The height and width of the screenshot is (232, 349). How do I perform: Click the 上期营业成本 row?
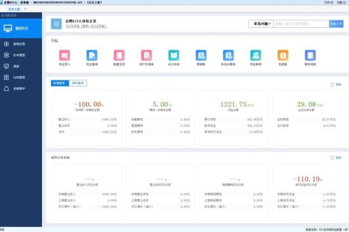[161, 200]
